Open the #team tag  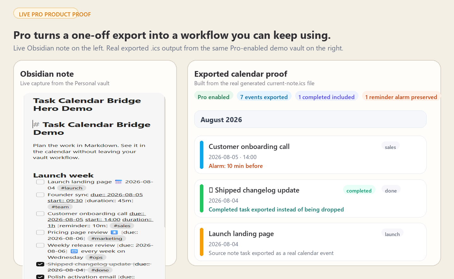tap(60, 207)
